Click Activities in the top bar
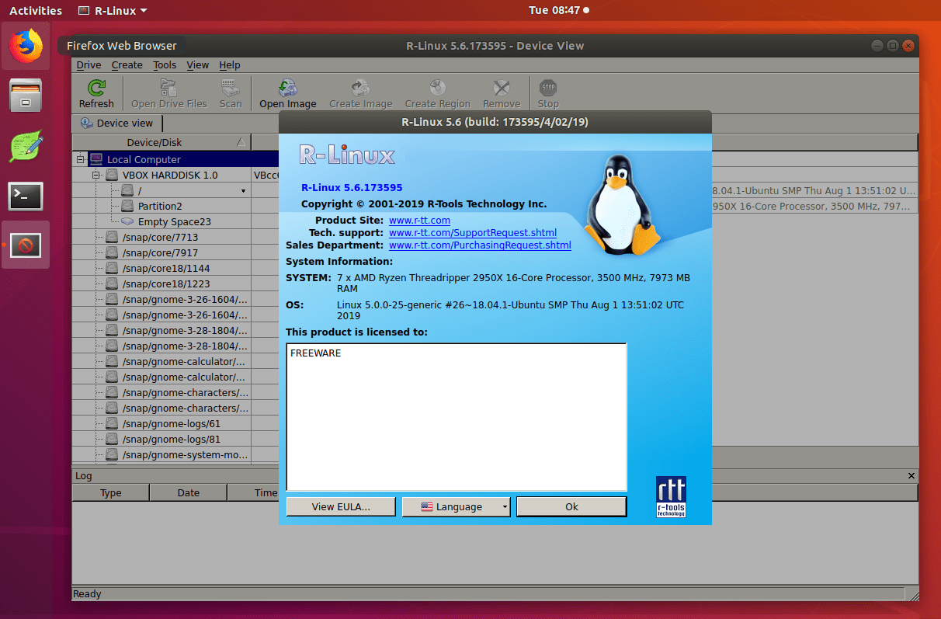941x619 pixels. click(36, 11)
